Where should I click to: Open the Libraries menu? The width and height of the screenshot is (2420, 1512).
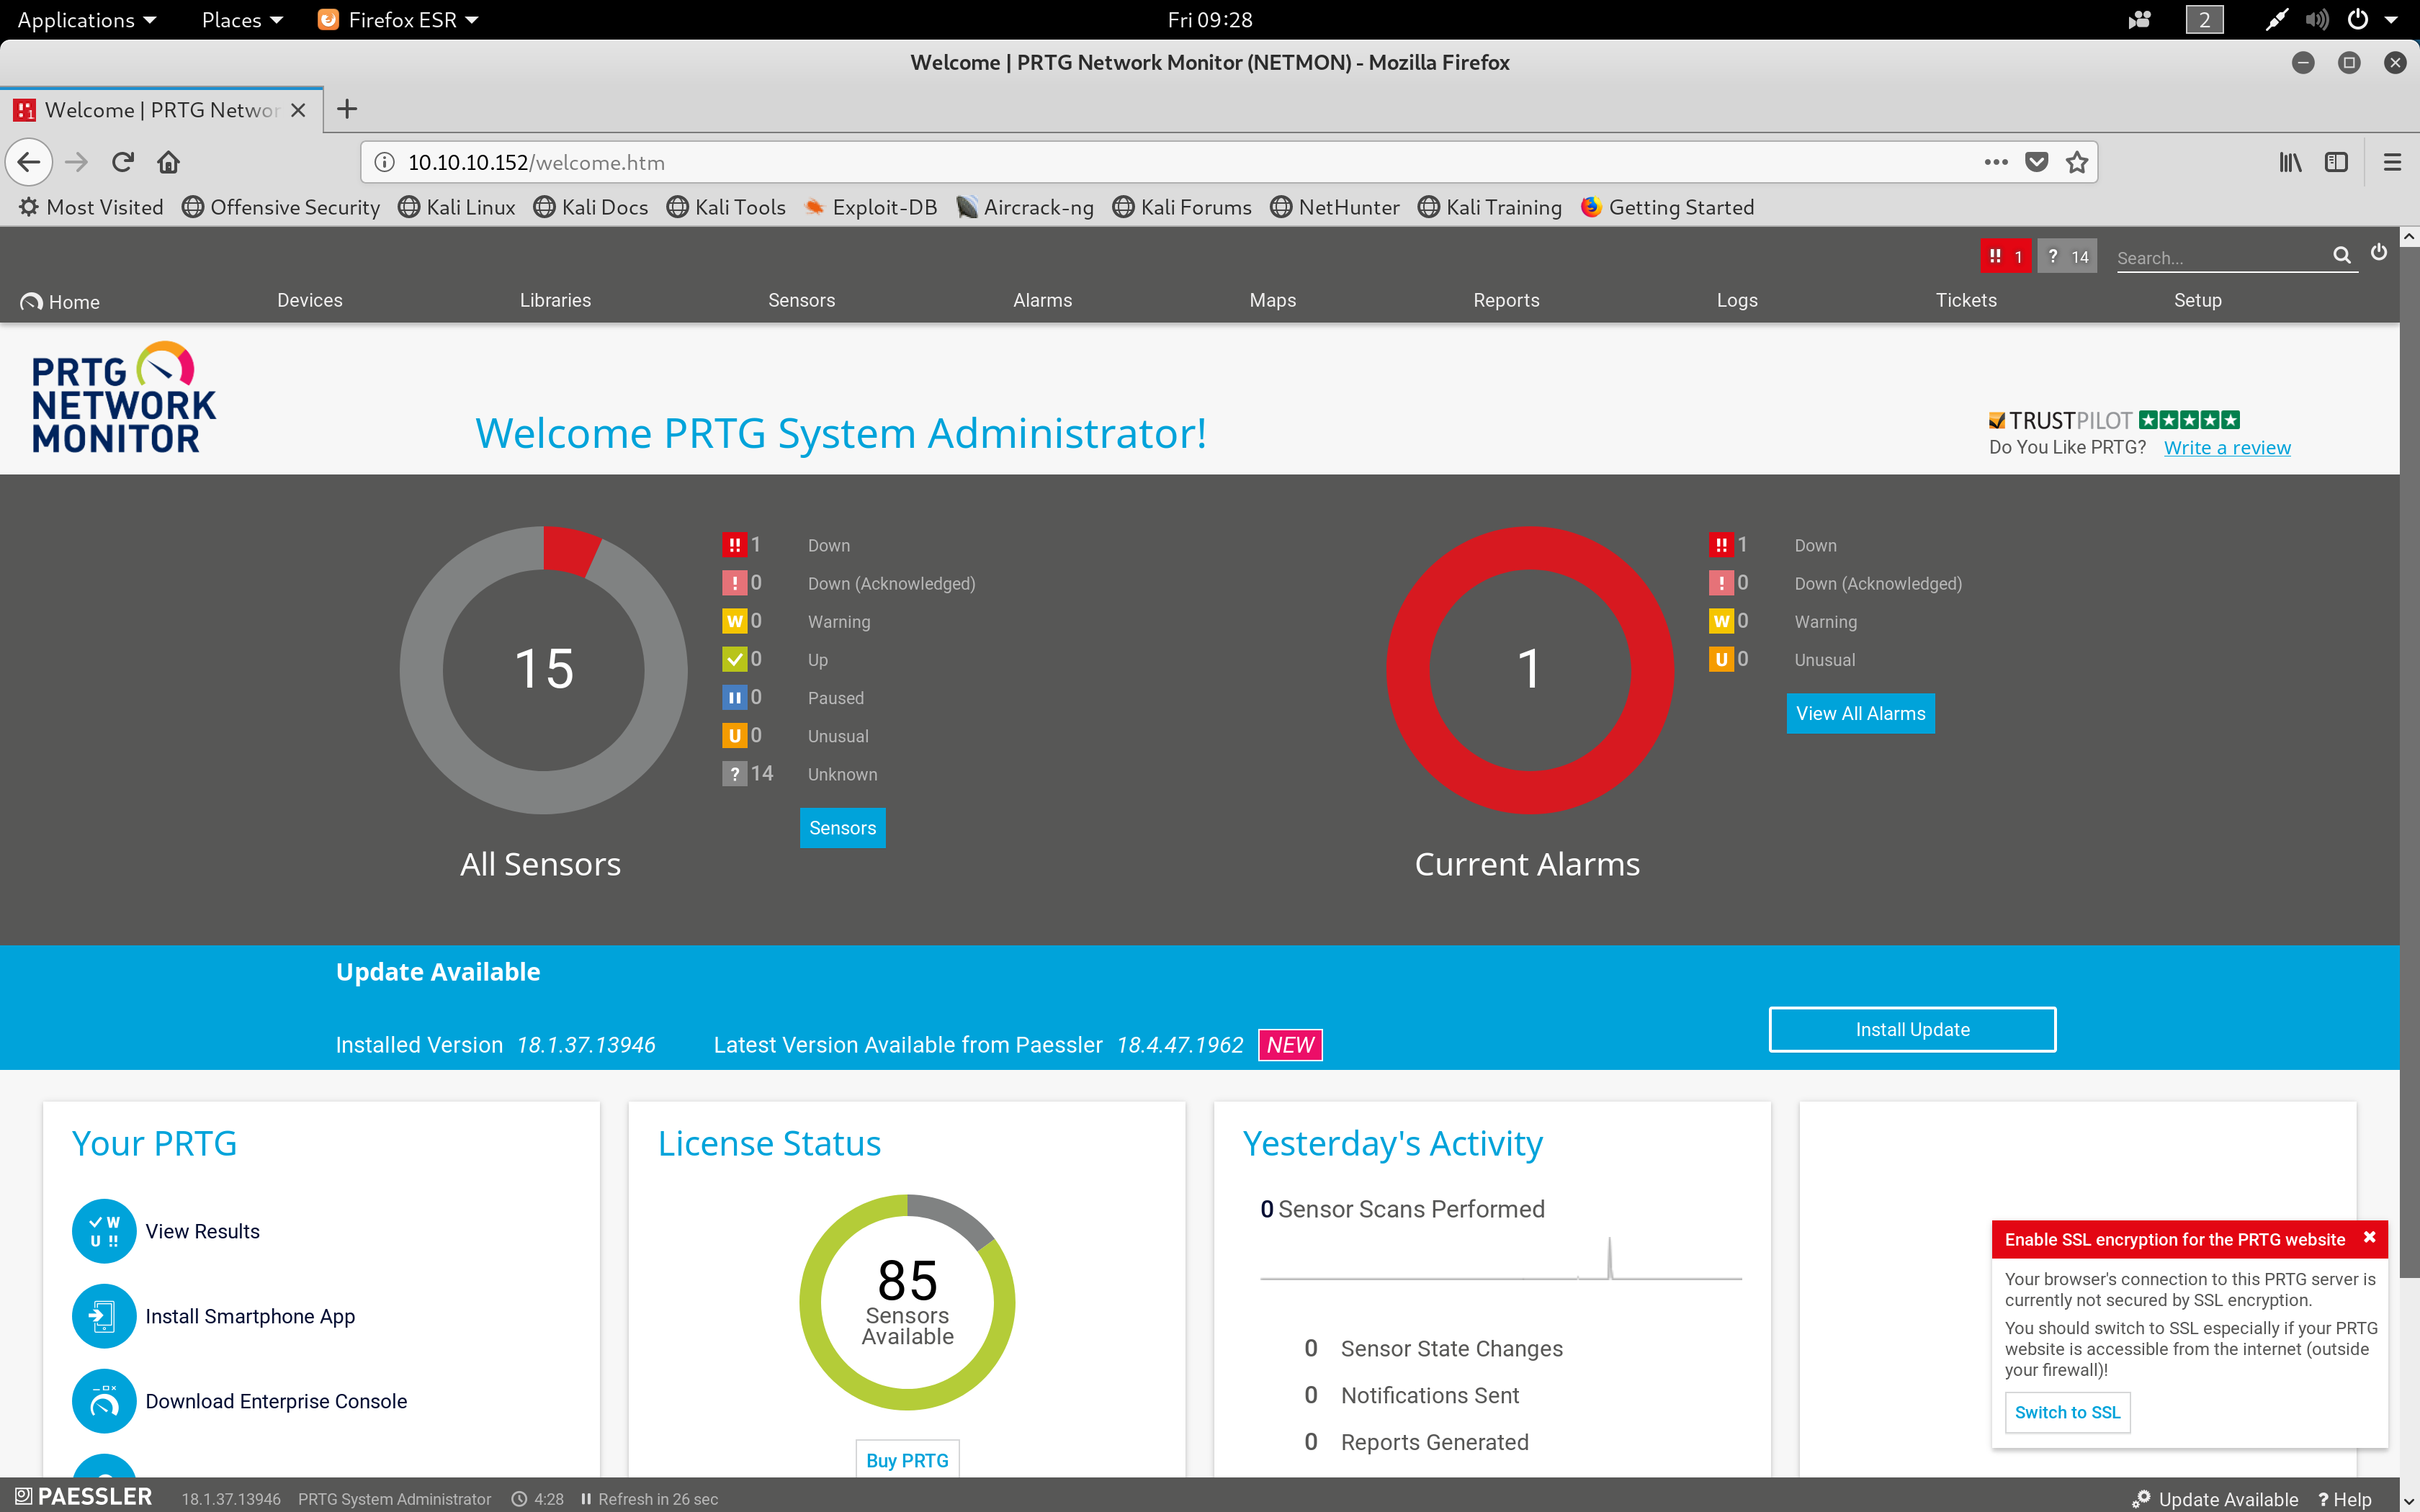tap(555, 300)
